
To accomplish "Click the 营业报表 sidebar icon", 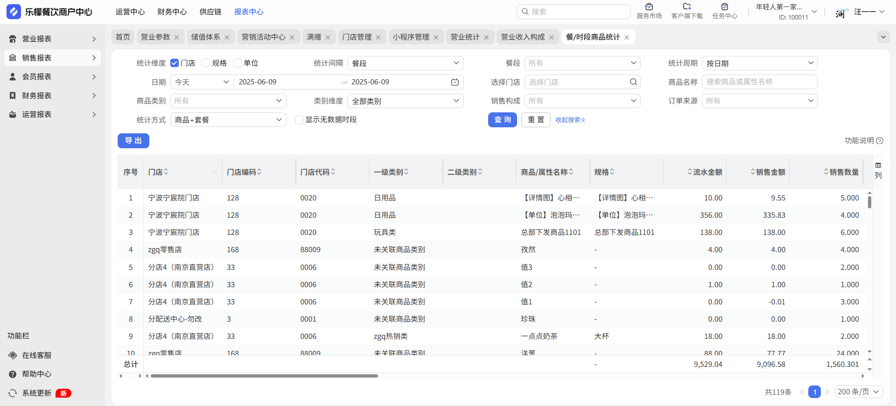I will coord(13,39).
